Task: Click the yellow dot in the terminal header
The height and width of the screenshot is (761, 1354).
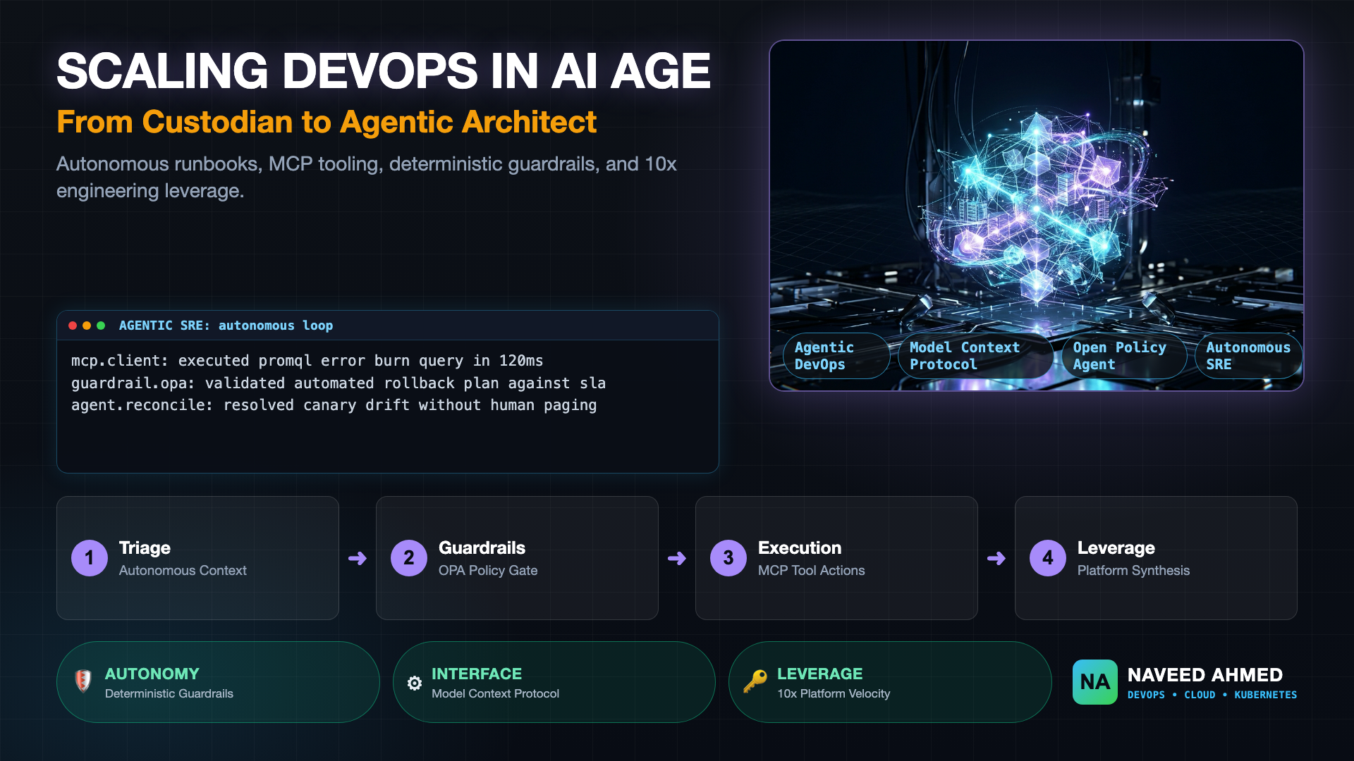Action: tap(87, 326)
